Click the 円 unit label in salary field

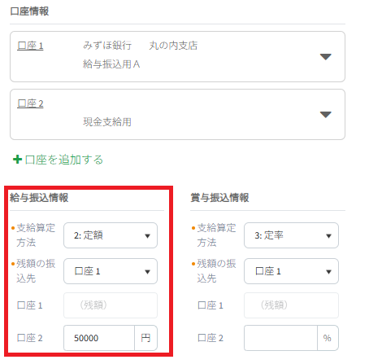coord(145,338)
